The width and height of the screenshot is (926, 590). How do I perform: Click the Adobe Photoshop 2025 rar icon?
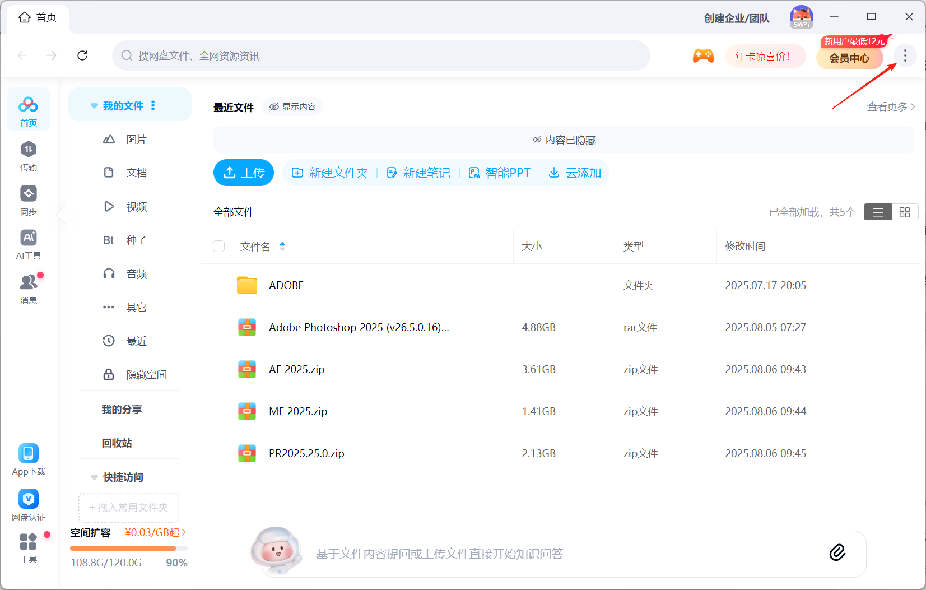click(x=247, y=327)
